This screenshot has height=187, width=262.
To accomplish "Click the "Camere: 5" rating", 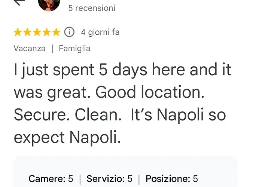I will click(x=51, y=179).
